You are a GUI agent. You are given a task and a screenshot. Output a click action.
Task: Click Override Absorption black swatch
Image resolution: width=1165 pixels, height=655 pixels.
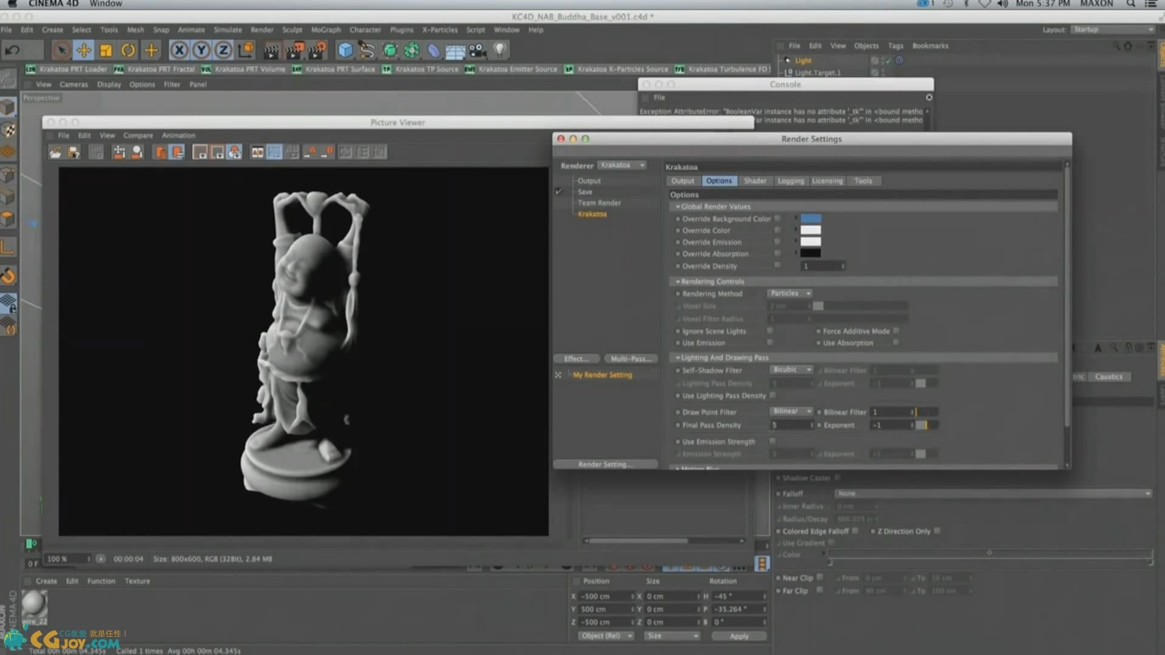pos(811,254)
